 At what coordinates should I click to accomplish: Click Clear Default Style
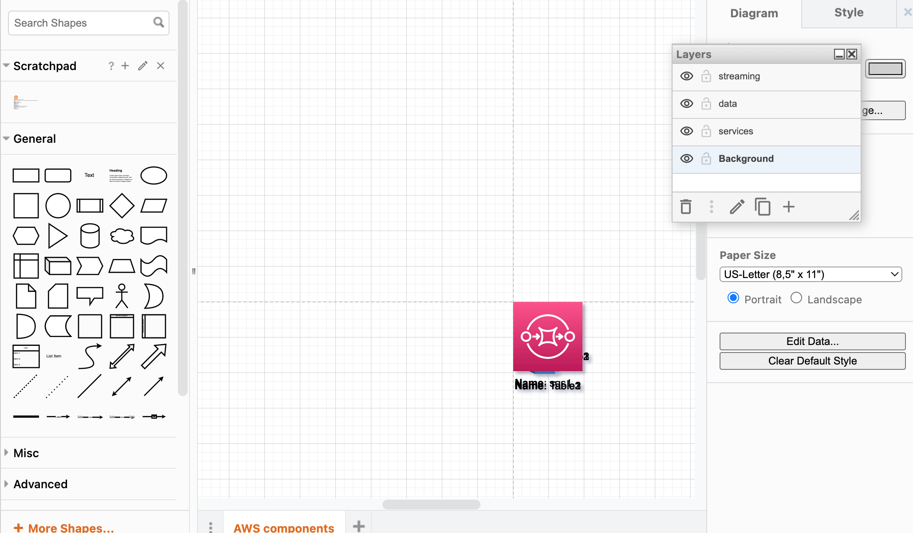(812, 361)
